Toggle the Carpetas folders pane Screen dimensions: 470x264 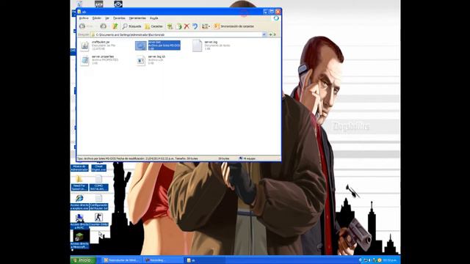(153, 26)
